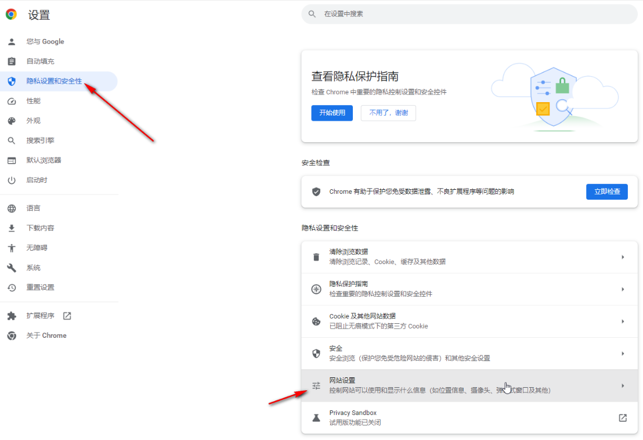The height and width of the screenshot is (440, 643).
Task: Open 重置设置 section
Action: [x=40, y=287]
